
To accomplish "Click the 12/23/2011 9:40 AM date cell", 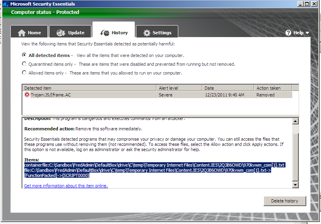I will [225, 95].
